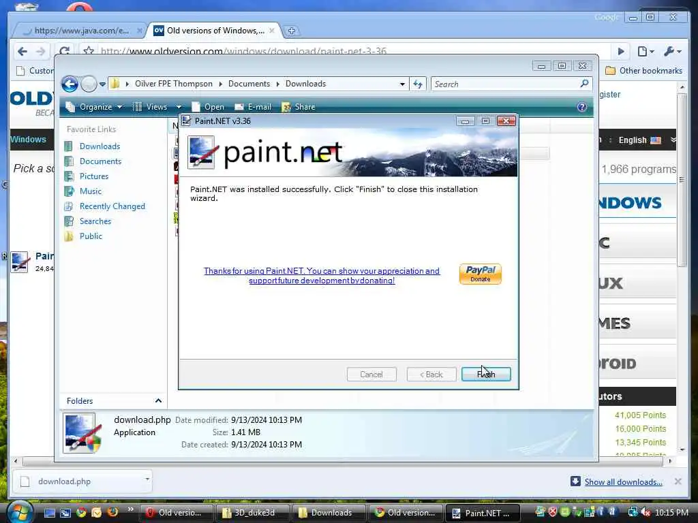Image resolution: width=698 pixels, height=523 pixels.
Task: Launch Firefox from quick launch
Action: point(112,512)
